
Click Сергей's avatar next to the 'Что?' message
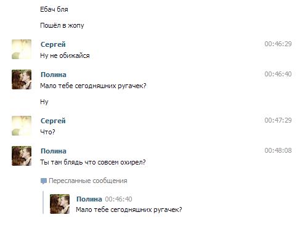[x=22, y=126]
